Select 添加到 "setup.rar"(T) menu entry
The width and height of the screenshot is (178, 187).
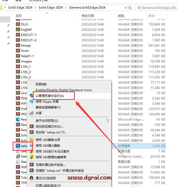tap(50, 132)
